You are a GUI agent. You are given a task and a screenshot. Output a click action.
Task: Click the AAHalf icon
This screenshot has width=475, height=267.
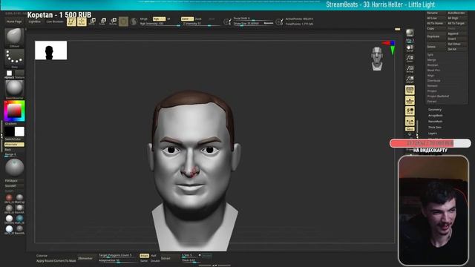(x=410, y=79)
